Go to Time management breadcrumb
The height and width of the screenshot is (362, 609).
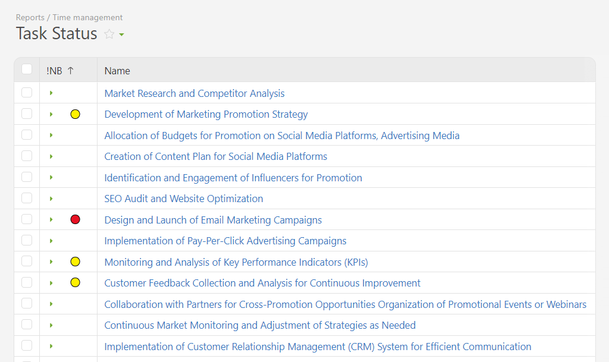[87, 17]
